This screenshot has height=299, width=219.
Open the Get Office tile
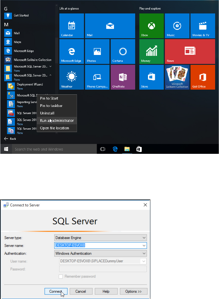point(203,77)
